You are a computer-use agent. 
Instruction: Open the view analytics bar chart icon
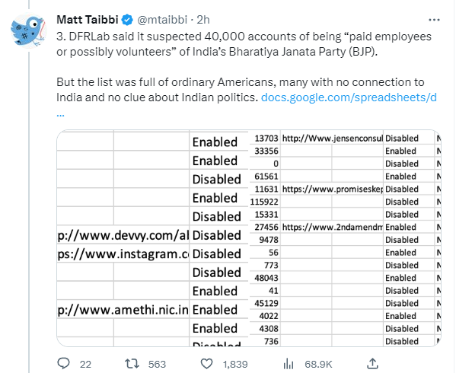coord(289,364)
